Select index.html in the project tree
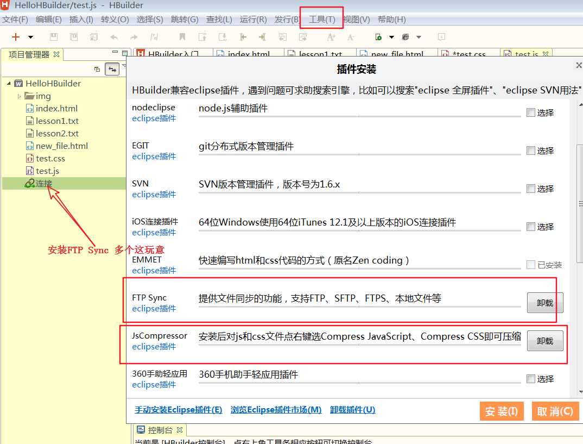The height and width of the screenshot is (444, 583). coord(56,108)
